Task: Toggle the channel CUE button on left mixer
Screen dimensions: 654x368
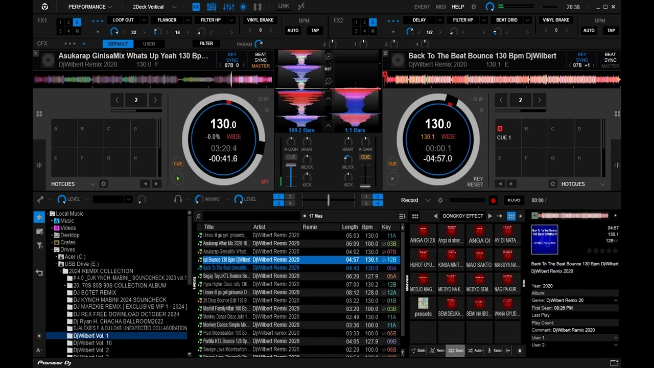Action: click(x=291, y=157)
